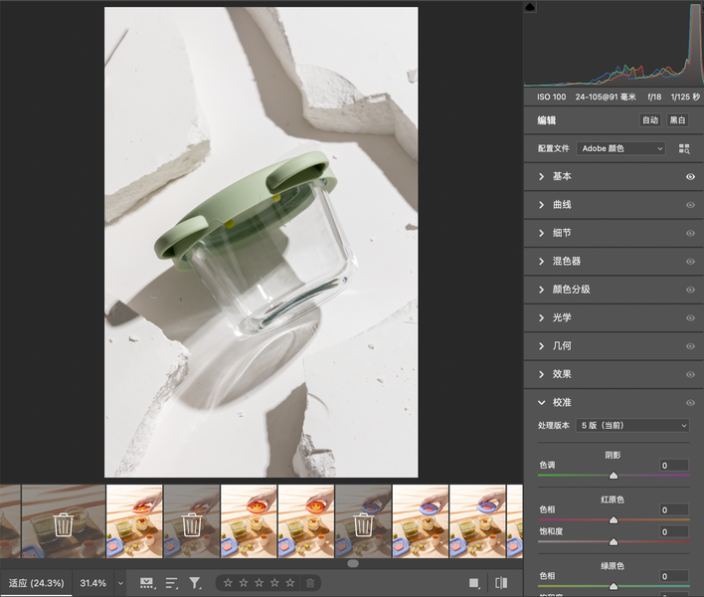Click the 24-105@91 毫米 lens text
The height and width of the screenshot is (597, 704).
click(606, 98)
